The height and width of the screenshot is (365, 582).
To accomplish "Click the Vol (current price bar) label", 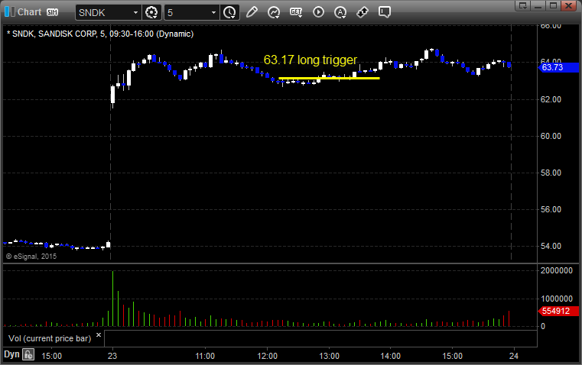I will (50, 338).
